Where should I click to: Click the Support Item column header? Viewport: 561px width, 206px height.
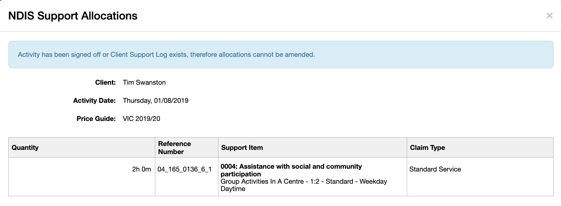pyautogui.click(x=242, y=147)
